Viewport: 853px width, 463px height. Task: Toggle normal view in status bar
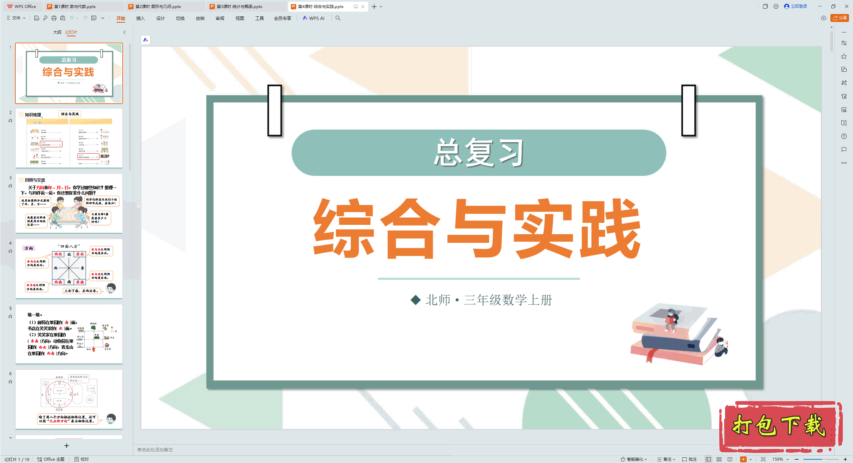708,459
